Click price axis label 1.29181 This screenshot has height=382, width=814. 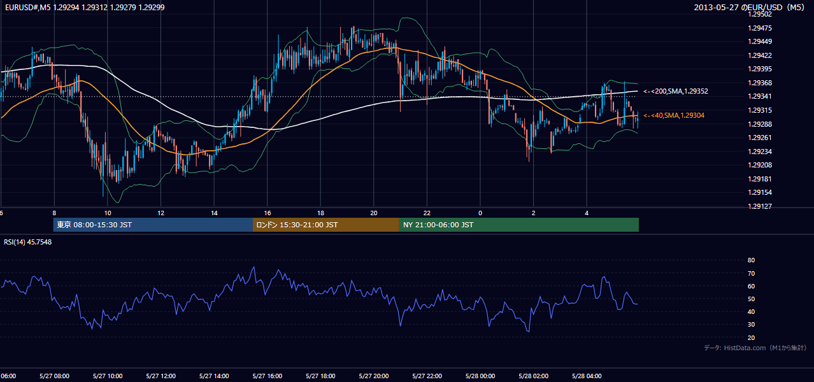coord(760,179)
